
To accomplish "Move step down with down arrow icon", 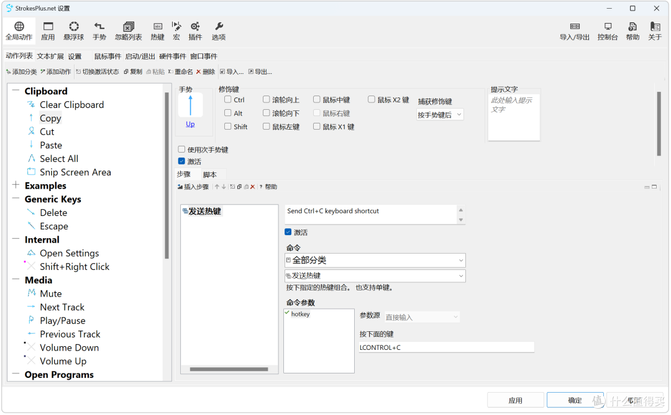I will [224, 187].
